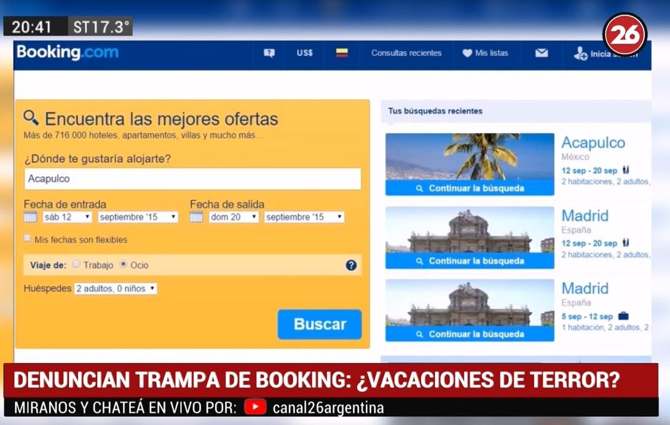Select the Trabajo radio button
This screenshot has height=425, width=670.
point(76,264)
